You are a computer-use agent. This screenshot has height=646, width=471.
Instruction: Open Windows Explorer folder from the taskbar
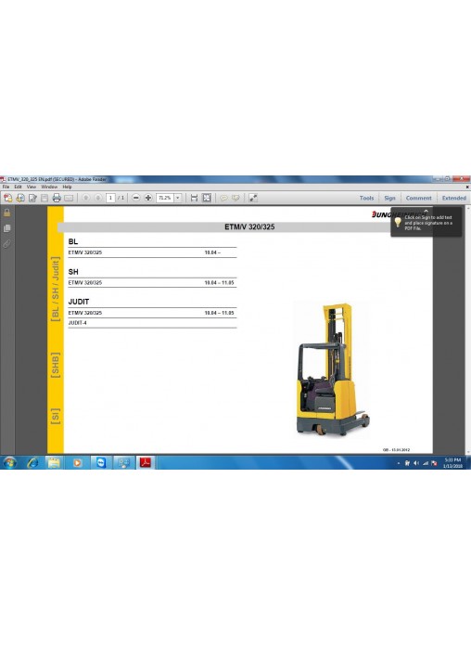[x=54, y=462]
